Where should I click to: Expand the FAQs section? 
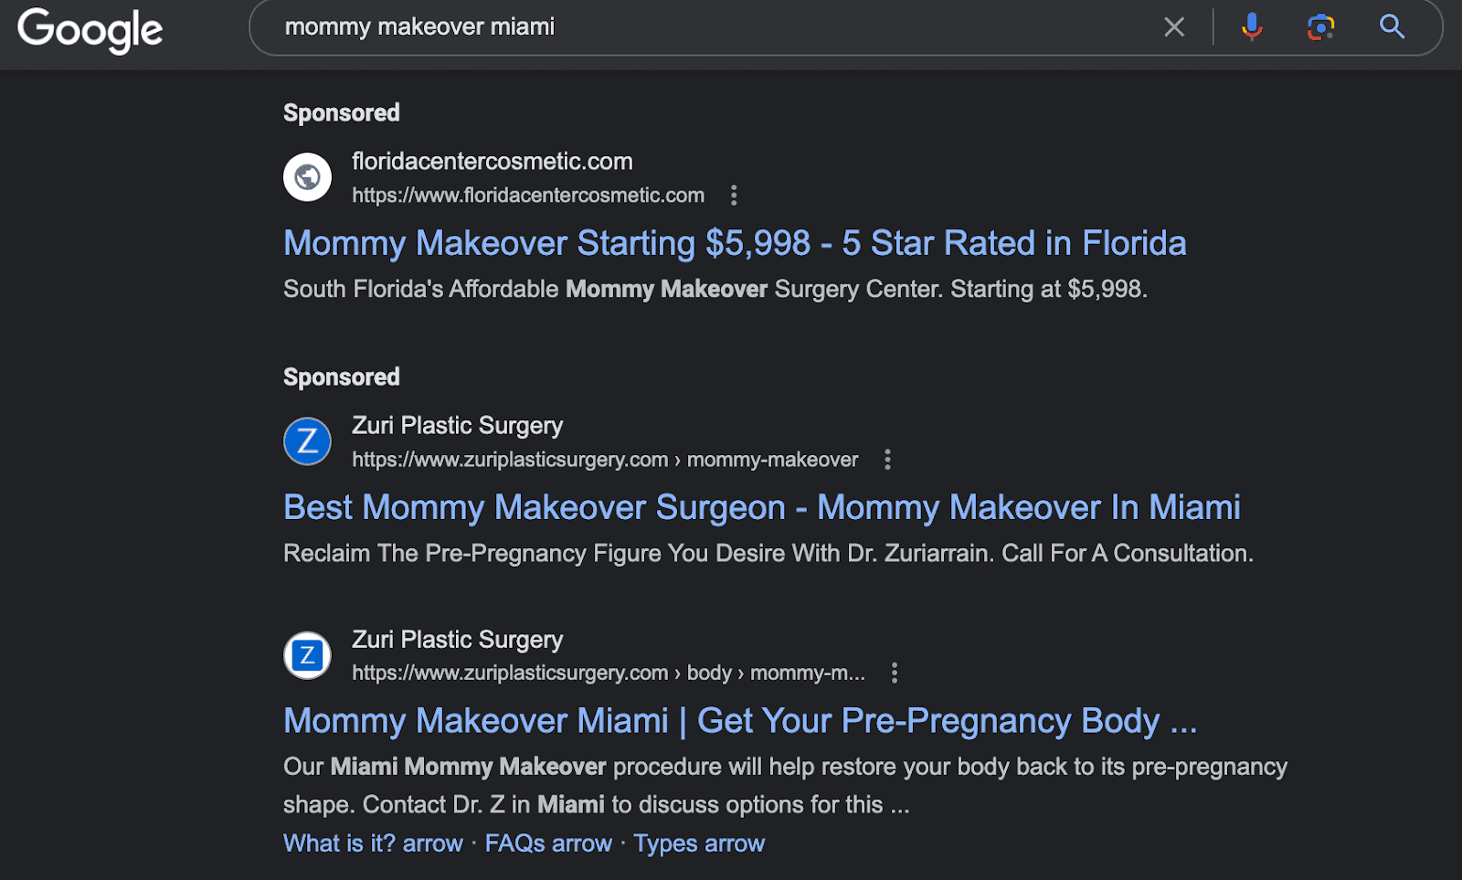(548, 843)
